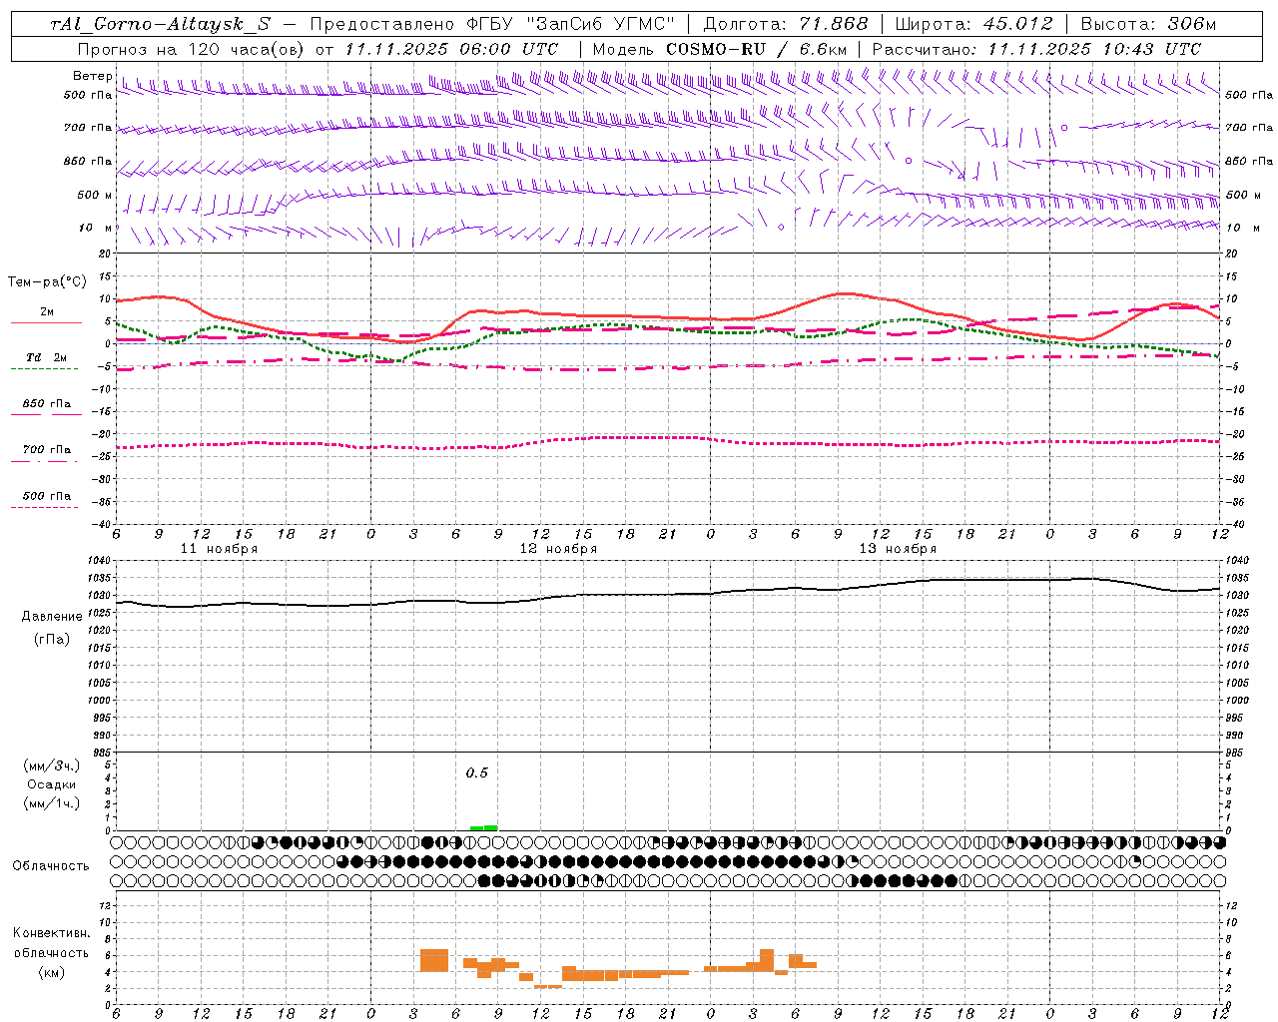Click the solid red 2м legend line

(46, 322)
